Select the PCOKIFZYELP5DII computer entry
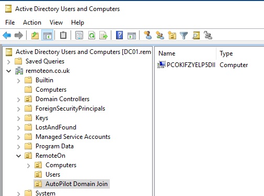The image size is (264, 196). 186,65
